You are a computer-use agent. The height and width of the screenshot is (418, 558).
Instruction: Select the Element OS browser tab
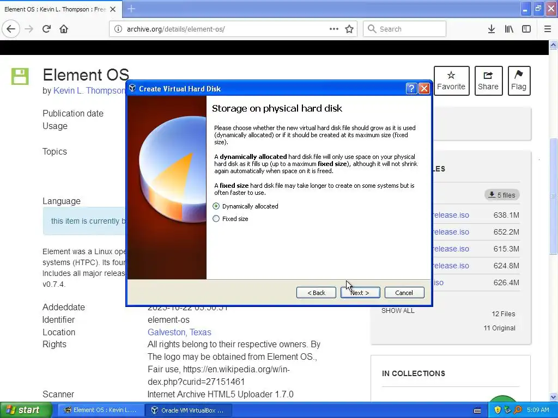(55, 9)
